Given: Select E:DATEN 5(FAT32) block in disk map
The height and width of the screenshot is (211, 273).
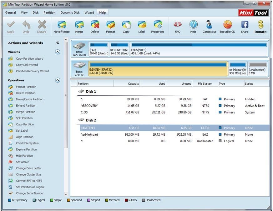Looking at the screenshot, I should (158, 68).
